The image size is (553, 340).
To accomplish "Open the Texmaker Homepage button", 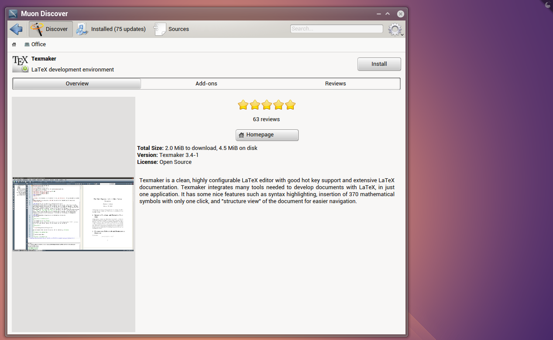I will [x=267, y=135].
